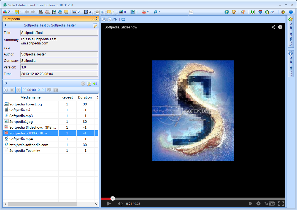Toggle the green speaker sound icon
The image size is (297, 210).
point(95,84)
